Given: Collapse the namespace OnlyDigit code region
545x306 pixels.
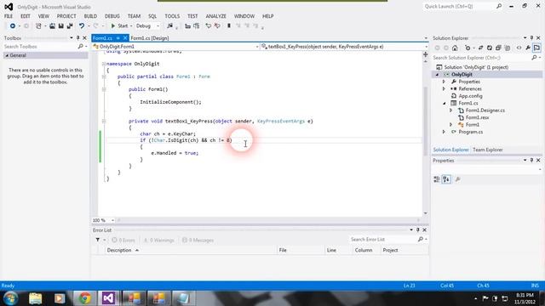Looking at the screenshot, I should click(104, 64).
